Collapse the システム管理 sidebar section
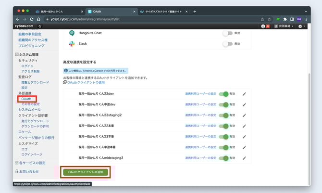The image size is (322, 193). click(17, 54)
